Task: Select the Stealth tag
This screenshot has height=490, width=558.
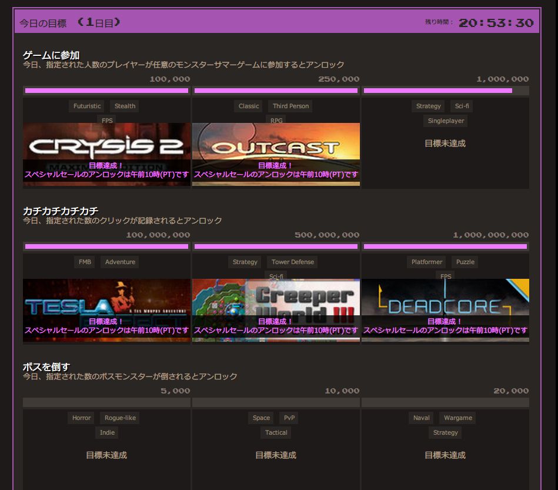Action: [x=125, y=106]
